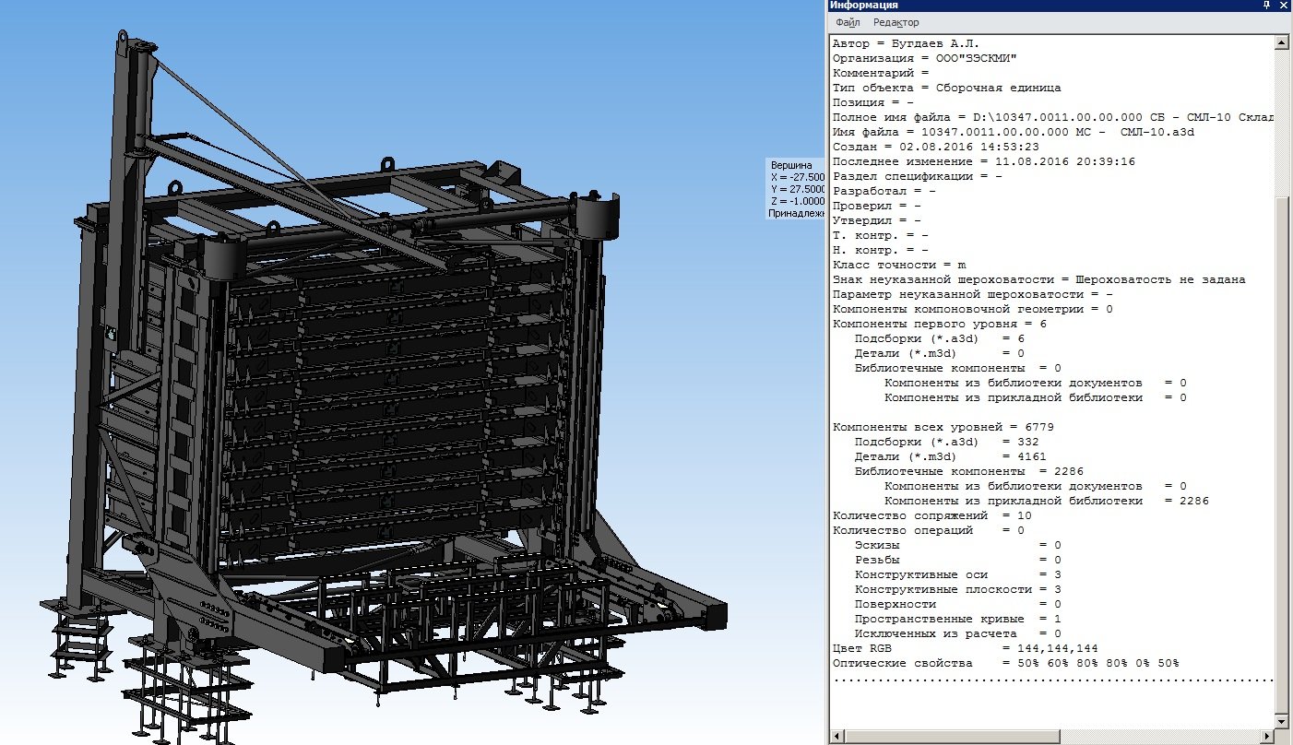Screen dimensions: 1293x745
Task: Click the Количество сопряжений = 10 line
Action: pyautogui.click(x=931, y=515)
